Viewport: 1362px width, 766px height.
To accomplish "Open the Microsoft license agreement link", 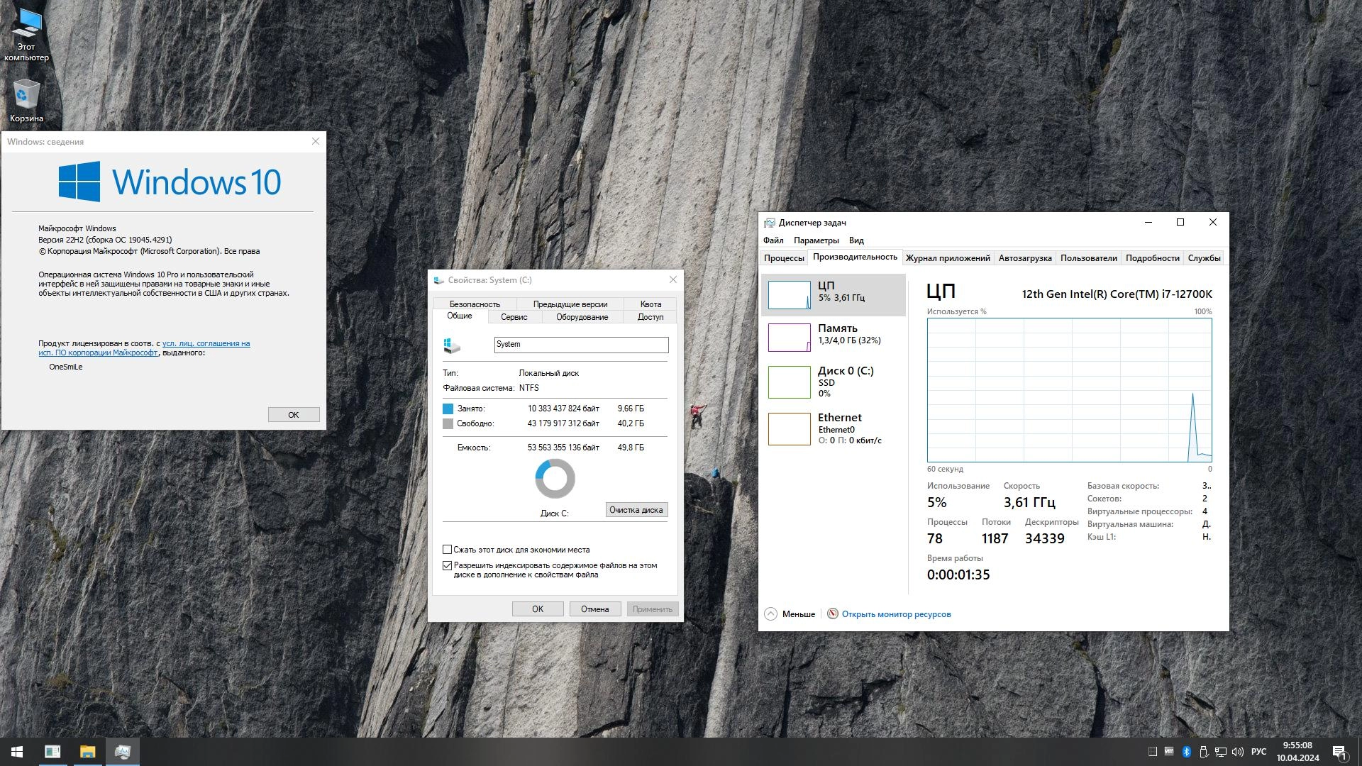I will point(206,344).
